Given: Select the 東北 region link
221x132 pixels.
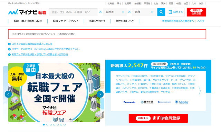Looking at the screenshot, I should pyautogui.click(x=119, y=3).
